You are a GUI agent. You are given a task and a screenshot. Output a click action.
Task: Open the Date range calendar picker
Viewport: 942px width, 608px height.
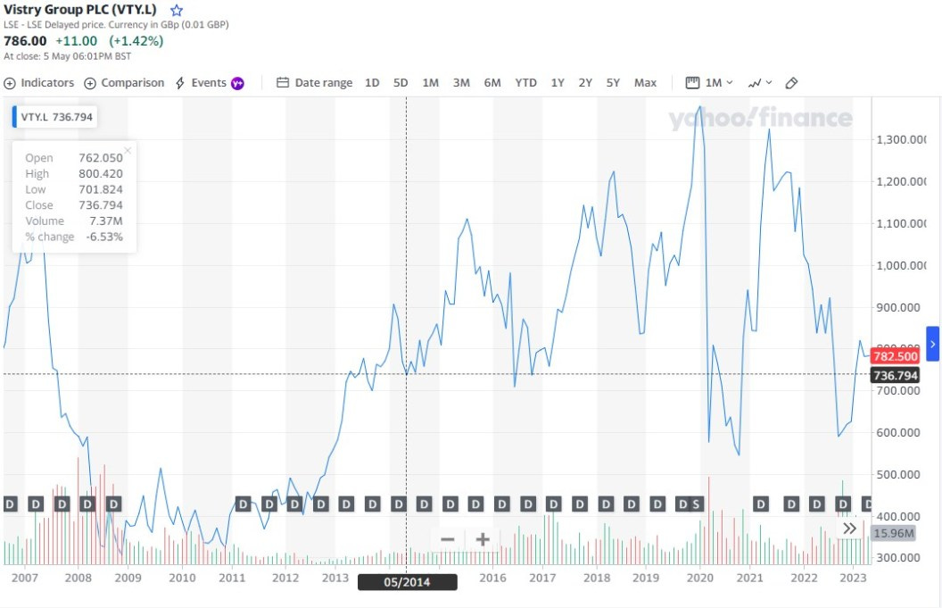314,83
